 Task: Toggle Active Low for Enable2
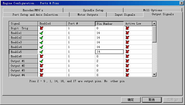pyautogui.click(x=127, y=38)
